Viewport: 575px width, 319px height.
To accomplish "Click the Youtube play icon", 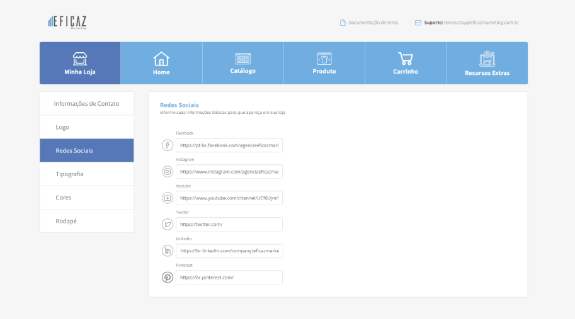I will pos(168,198).
